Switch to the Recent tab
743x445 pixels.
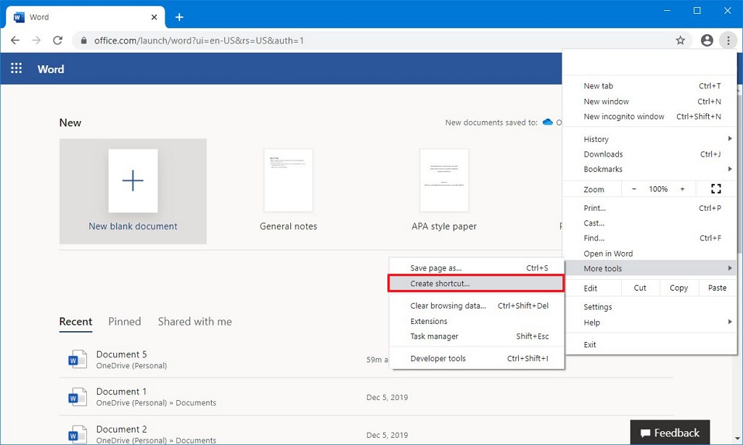pyautogui.click(x=75, y=322)
